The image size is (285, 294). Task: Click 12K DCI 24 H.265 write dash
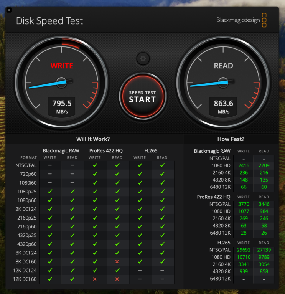(x=140, y=270)
